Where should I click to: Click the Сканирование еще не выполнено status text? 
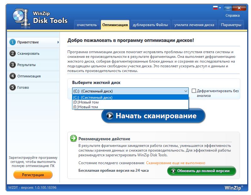click(176, 163)
